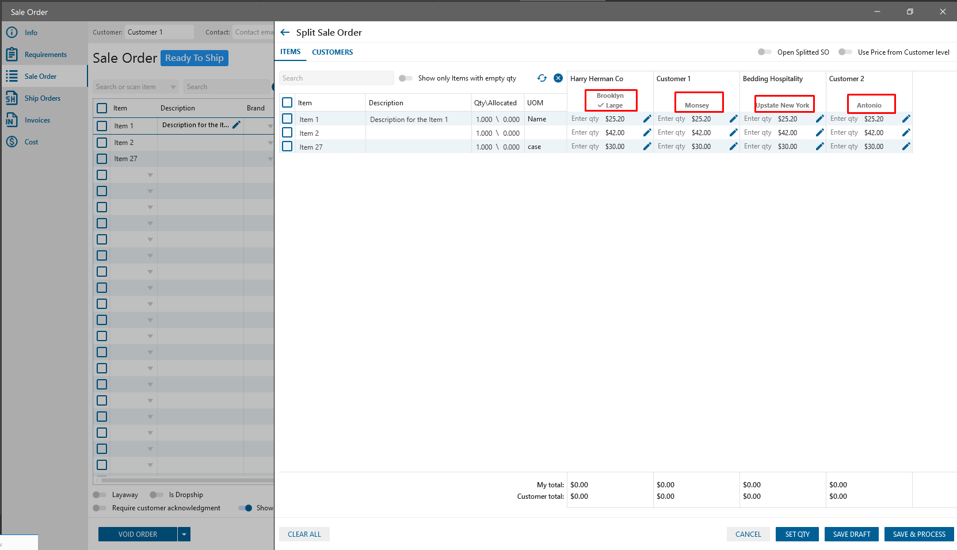Toggle the Is Dropship switch
This screenshot has width=957, height=550.
156,495
